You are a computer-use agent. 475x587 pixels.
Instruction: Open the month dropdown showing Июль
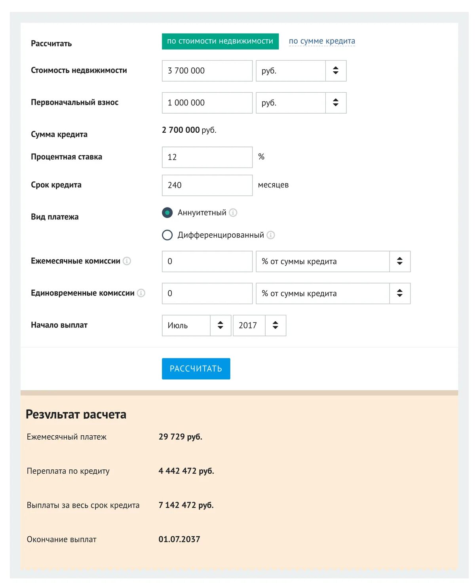pyautogui.click(x=196, y=326)
